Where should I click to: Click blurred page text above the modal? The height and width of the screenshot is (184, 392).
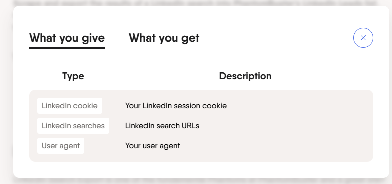tap(195, 3)
